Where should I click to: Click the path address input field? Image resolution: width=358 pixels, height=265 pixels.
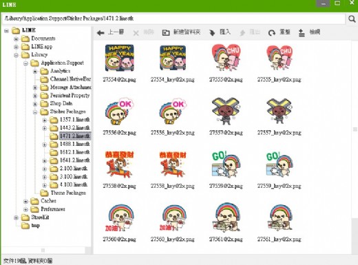(173, 19)
